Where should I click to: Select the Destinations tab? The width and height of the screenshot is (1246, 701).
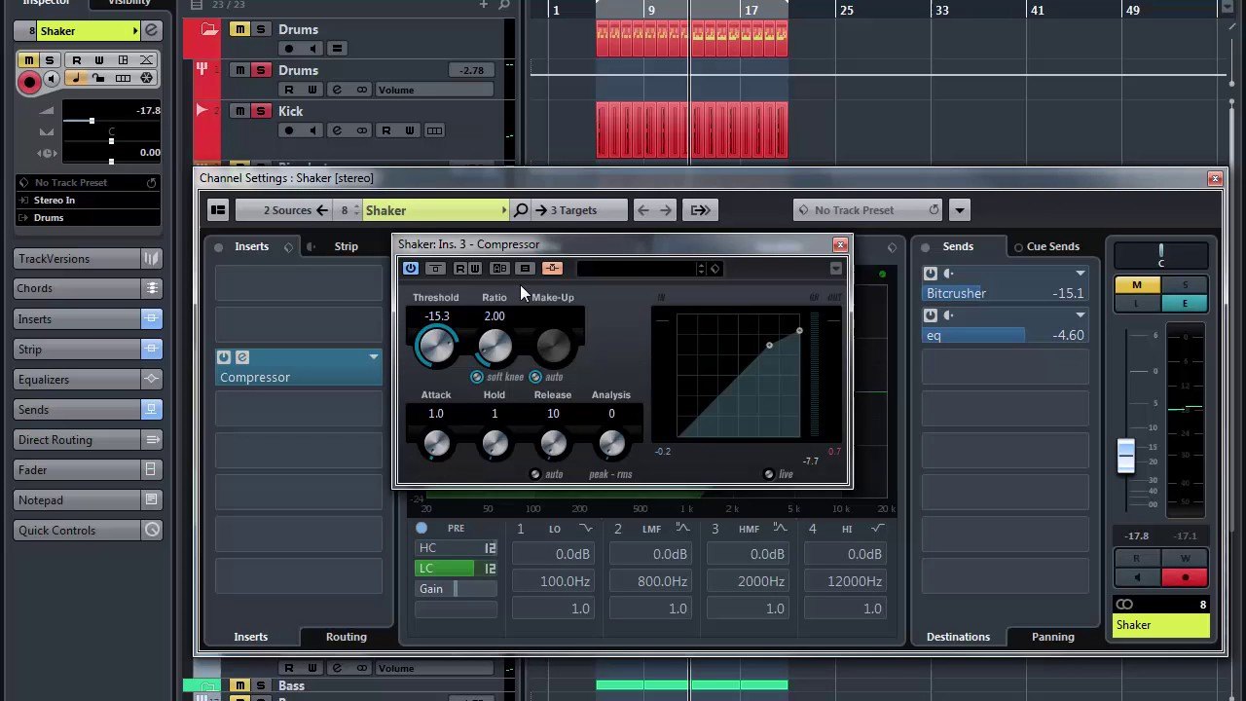click(958, 637)
